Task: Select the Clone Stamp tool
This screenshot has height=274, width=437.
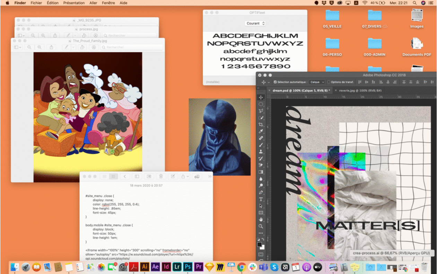Action: (x=261, y=152)
